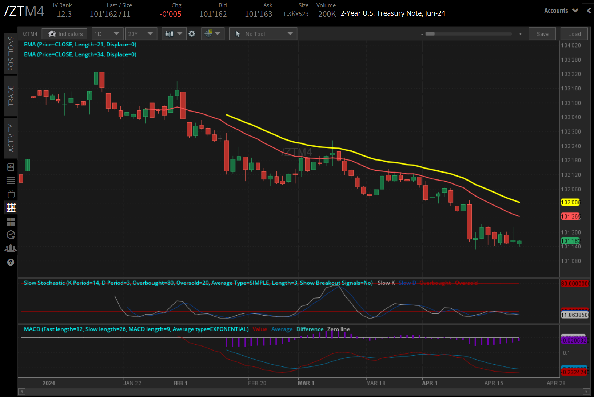Viewport: 594px width, 397px height.
Task: Click the list view icon in sidebar
Action: pyautogui.click(x=11, y=180)
